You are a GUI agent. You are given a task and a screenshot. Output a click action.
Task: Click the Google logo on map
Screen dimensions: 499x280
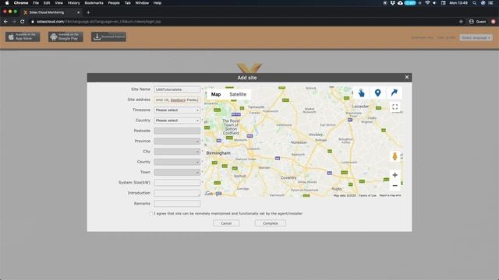coord(213,194)
